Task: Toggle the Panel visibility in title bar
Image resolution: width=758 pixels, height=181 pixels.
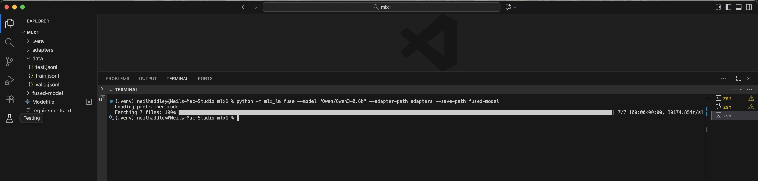Action: 739,7
